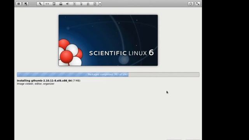Click the sound speaker icon

click(67, 4)
